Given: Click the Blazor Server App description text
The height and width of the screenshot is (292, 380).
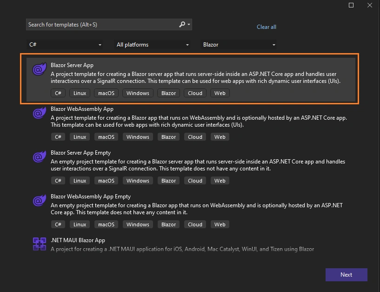Looking at the screenshot, I should point(195,77).
